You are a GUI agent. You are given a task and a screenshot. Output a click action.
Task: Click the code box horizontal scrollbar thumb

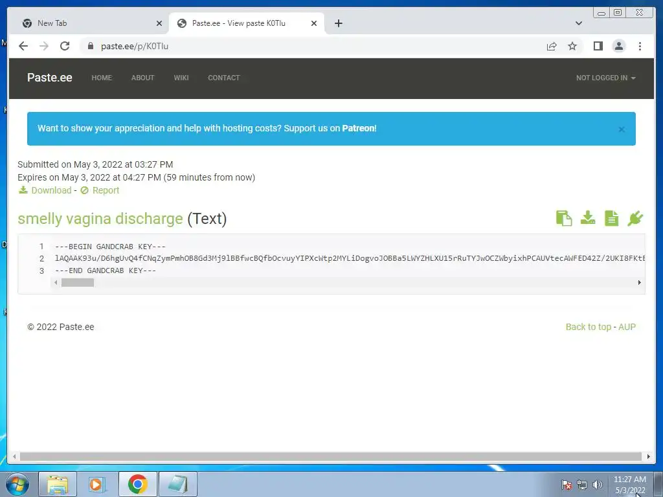[x=78, y=282]
